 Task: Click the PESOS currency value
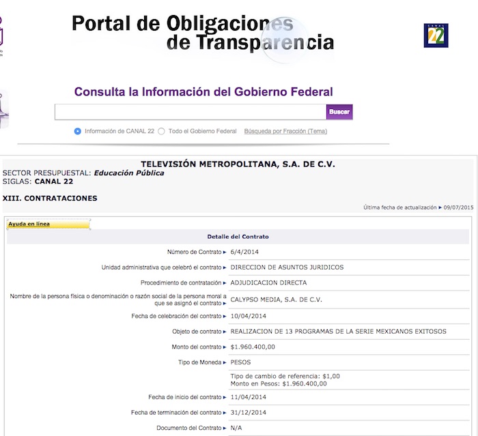tap(240, 362)
